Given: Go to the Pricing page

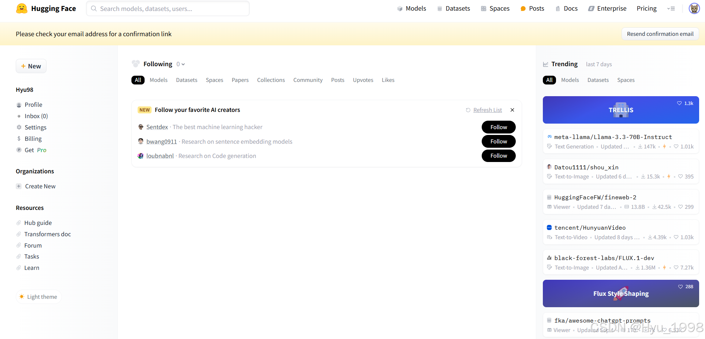Looking at the screenshot, I should click(x=646, y=8).
